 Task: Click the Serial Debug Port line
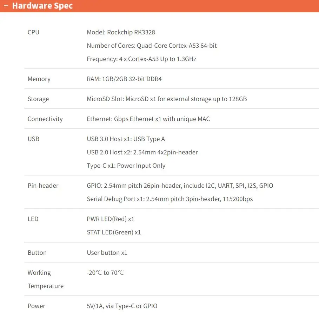(170, 199)
